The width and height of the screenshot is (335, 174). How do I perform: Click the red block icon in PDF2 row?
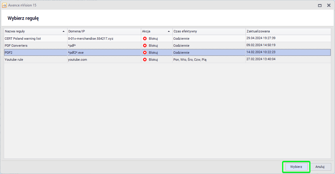145,53
